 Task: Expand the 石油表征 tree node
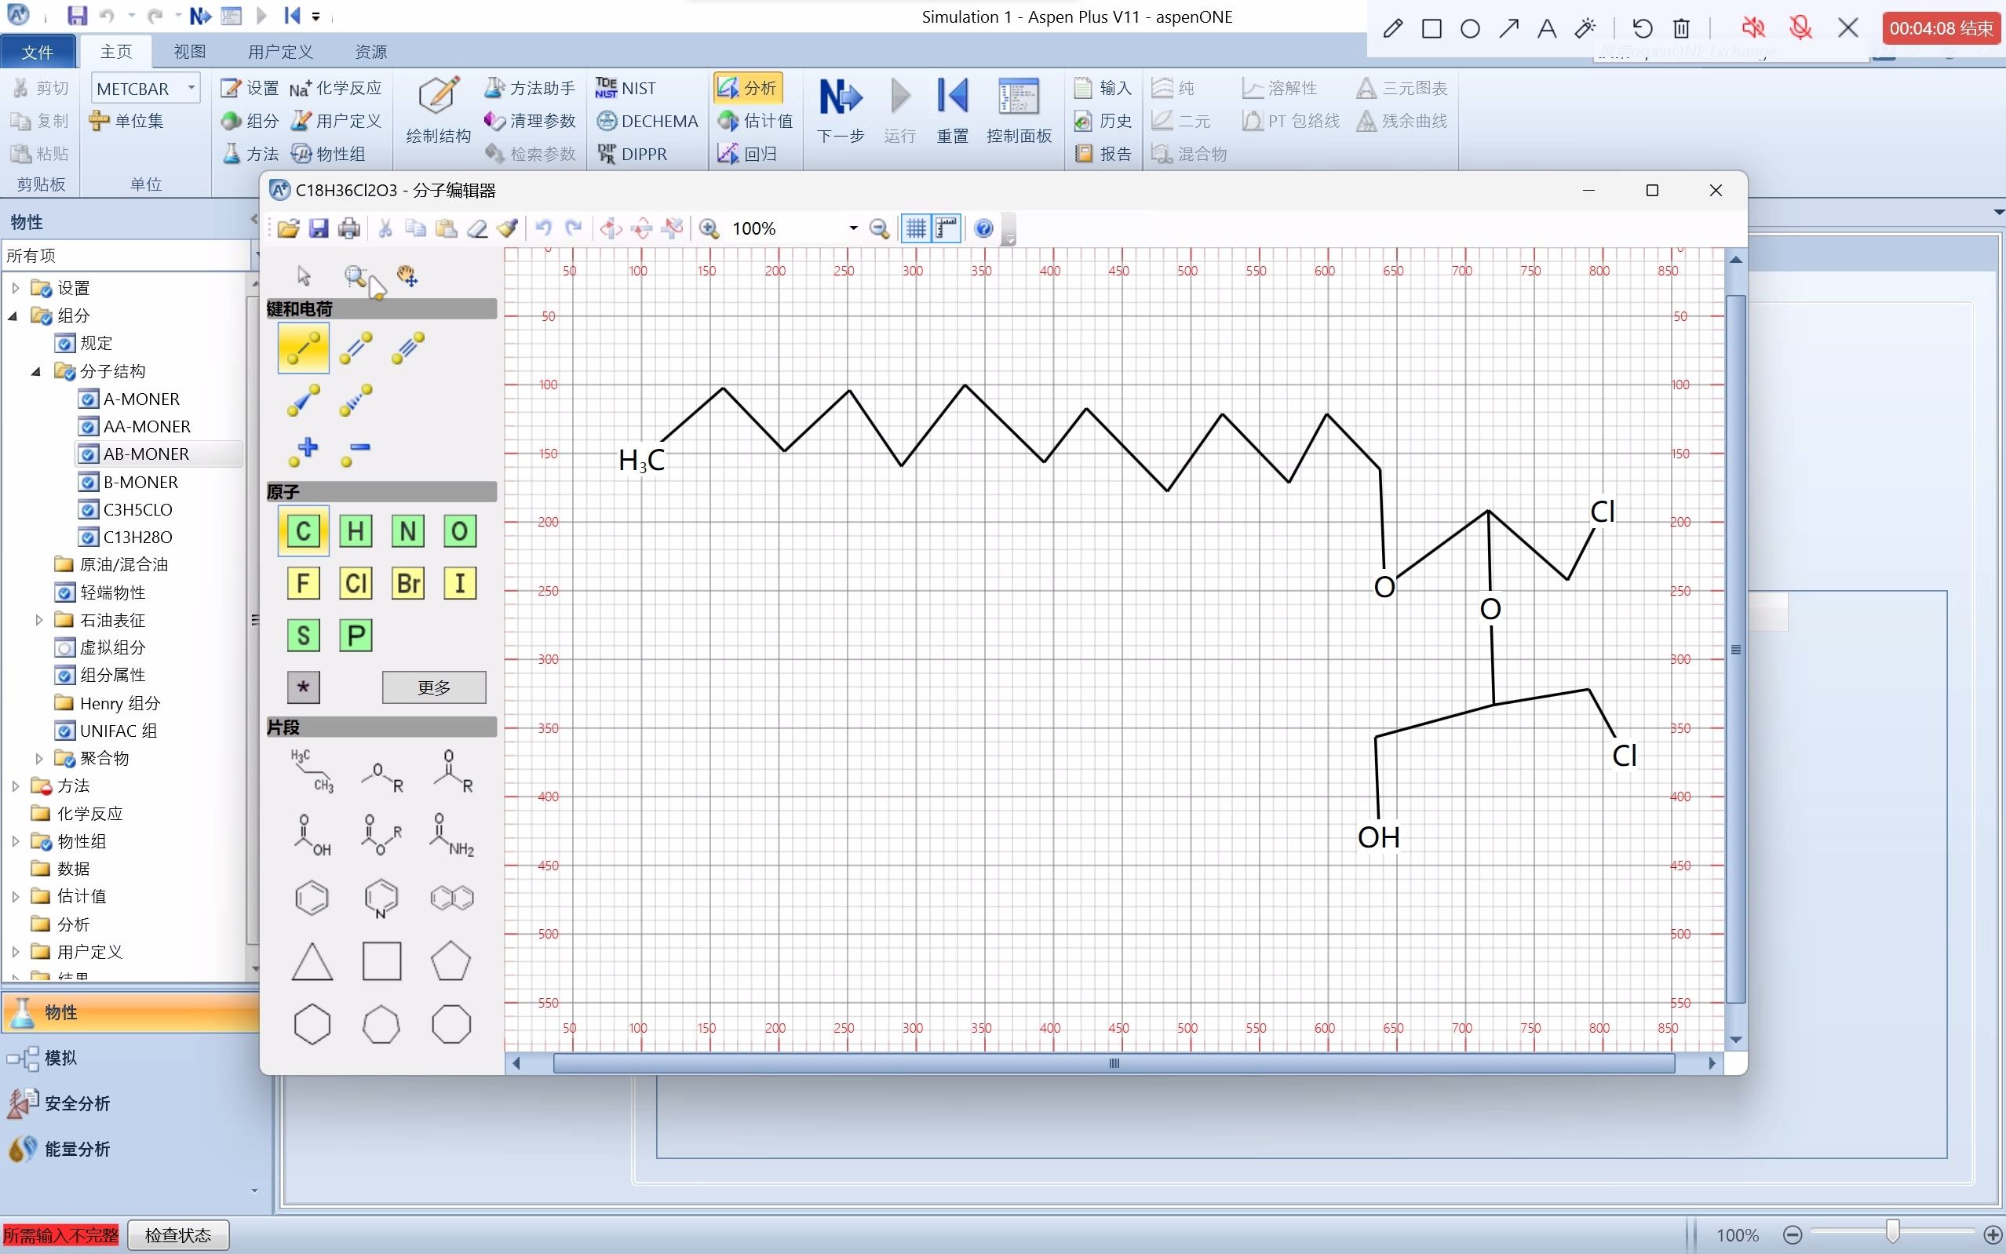38,619
